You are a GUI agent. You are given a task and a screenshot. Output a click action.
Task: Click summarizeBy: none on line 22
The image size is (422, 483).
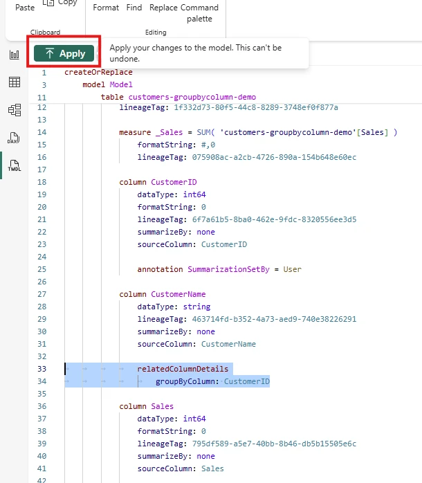(x=176, y=232)
